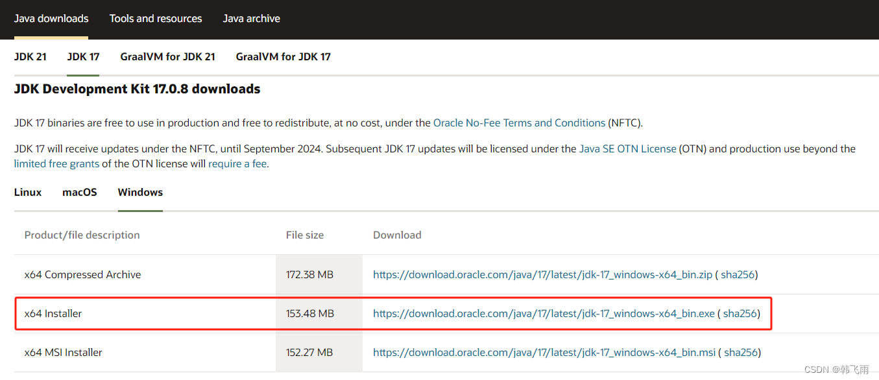Viewport: 879px width, 380px height.
Task: Switch to Tools and resources tab
Action: point(156,19)
